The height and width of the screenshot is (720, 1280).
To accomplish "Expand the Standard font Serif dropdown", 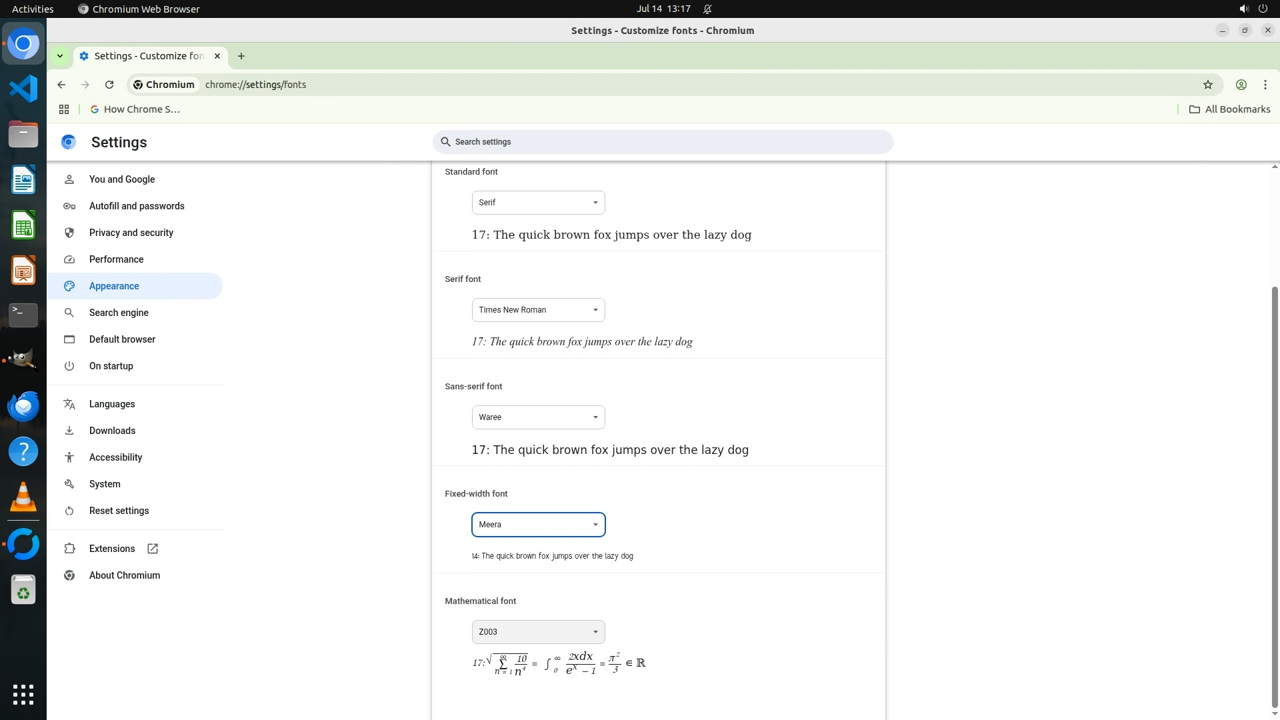I will (538, 203).
